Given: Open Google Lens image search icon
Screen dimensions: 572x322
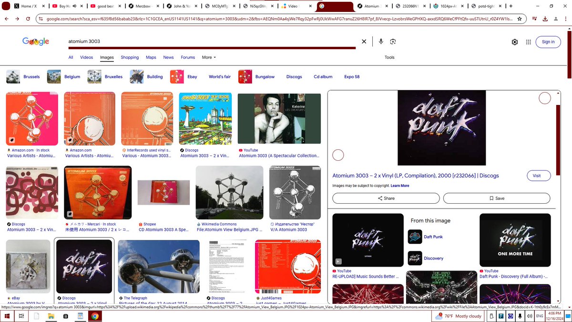Looking at the screenshot, I should pyautogui.click(x=393, y=42).
